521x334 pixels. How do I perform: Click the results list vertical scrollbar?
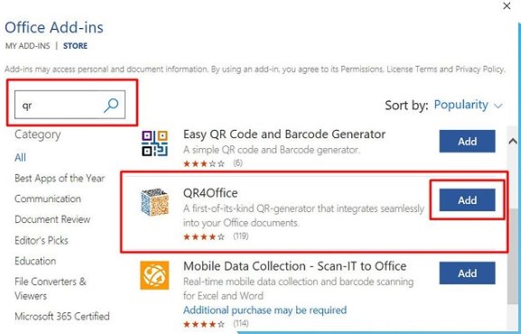pos(513,255)
